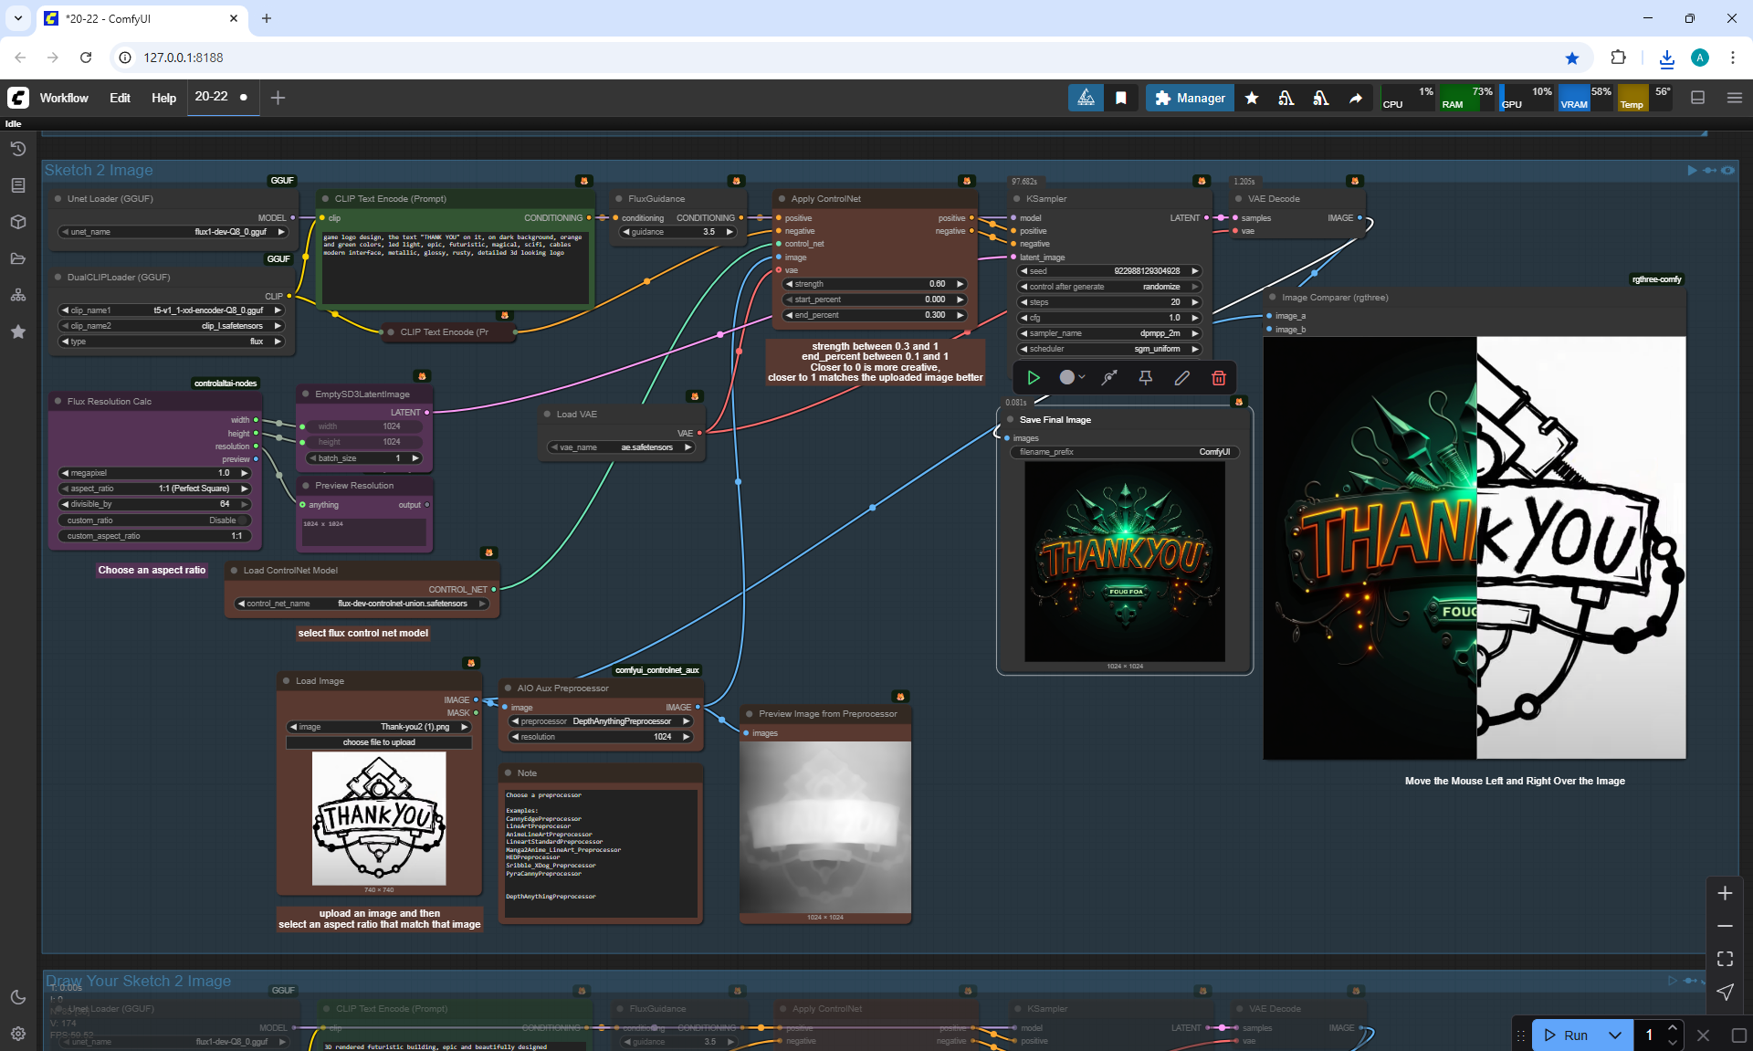The image size is (1753, 1051).
Task: Click the share arrow icon in top bar
Action: tap(1356, 98)
